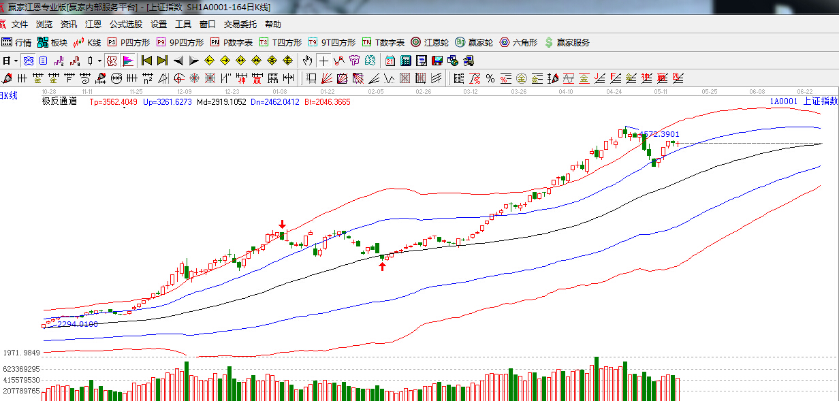Open the 交易委托 menu

(240, 25)
